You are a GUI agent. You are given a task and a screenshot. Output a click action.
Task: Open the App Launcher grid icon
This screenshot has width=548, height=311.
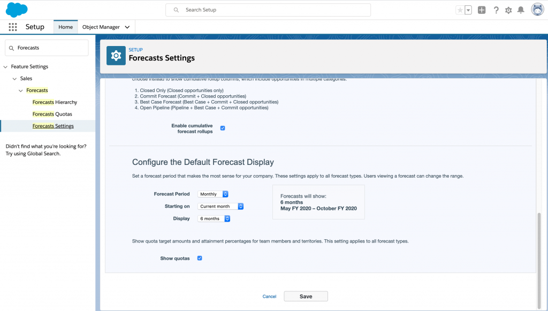(x=13, y=27)
